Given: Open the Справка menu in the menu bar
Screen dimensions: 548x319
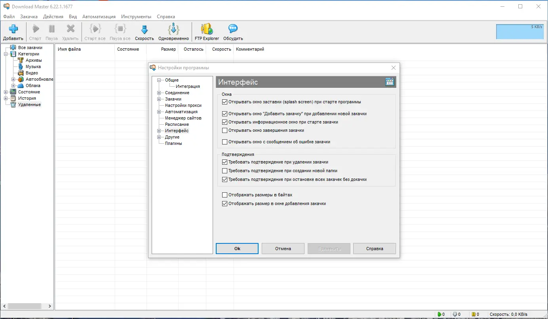Looking at the screenshot, I should 166,17.
